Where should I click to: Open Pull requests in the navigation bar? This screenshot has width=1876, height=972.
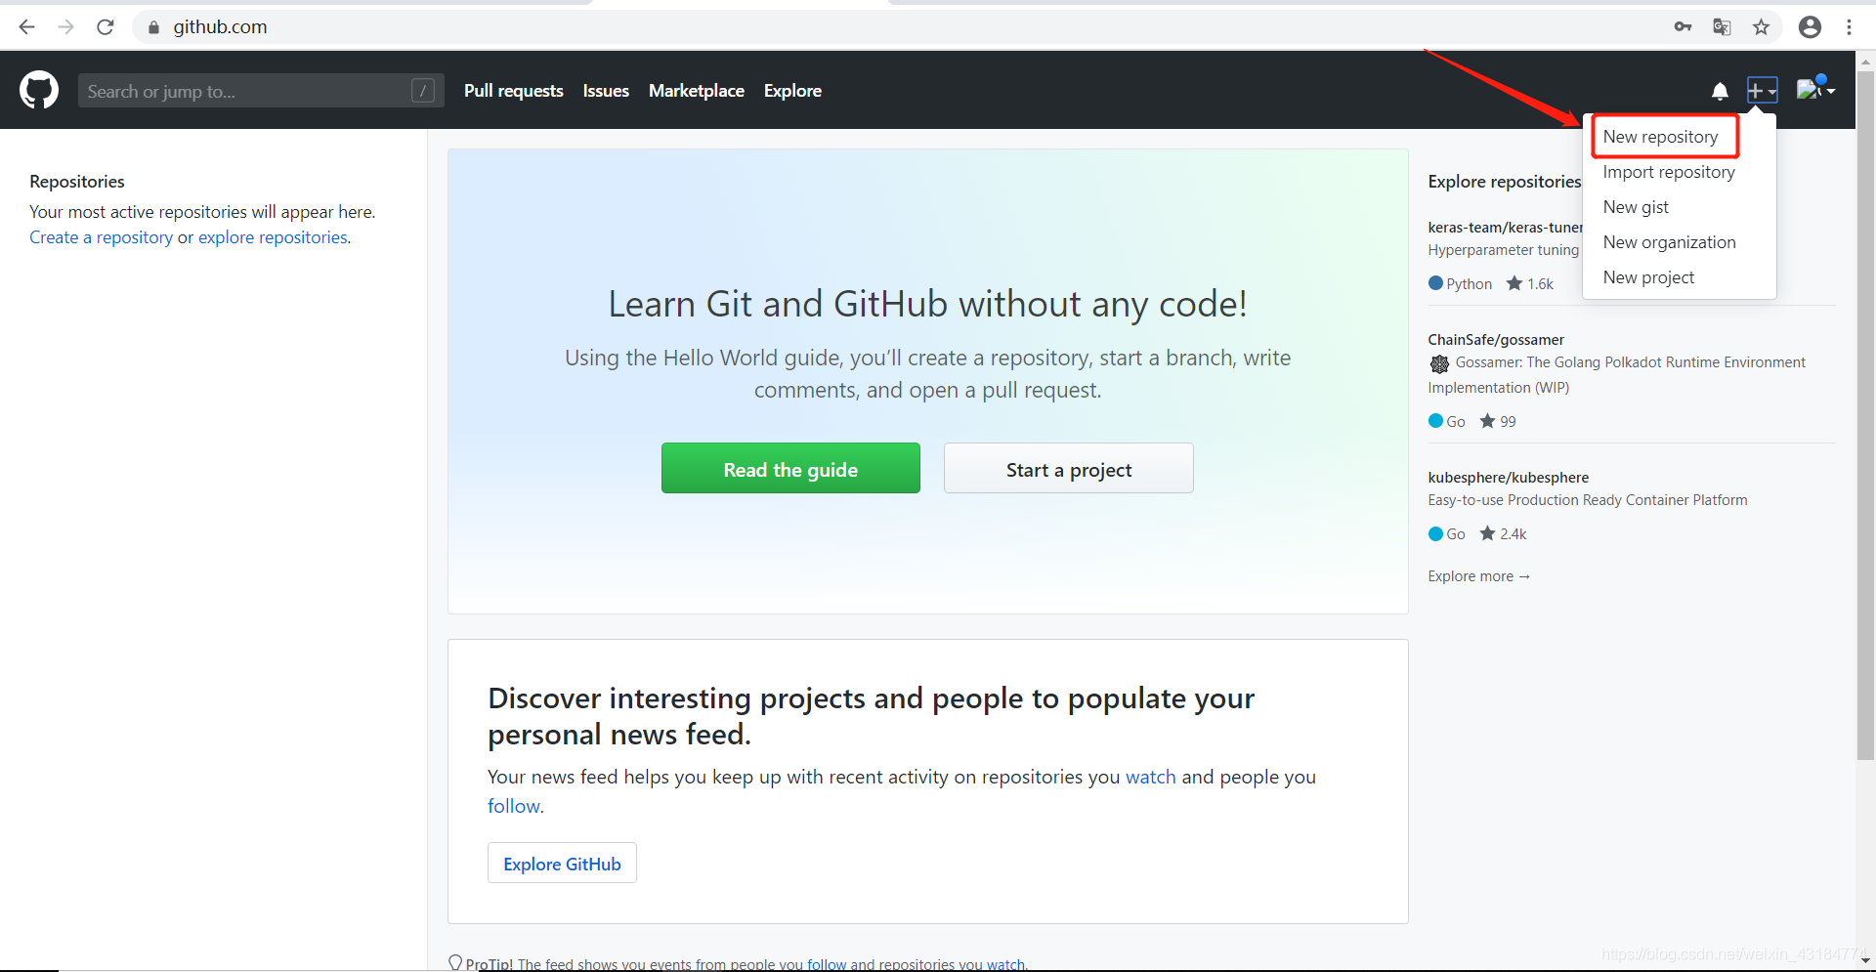pos(514,91)
